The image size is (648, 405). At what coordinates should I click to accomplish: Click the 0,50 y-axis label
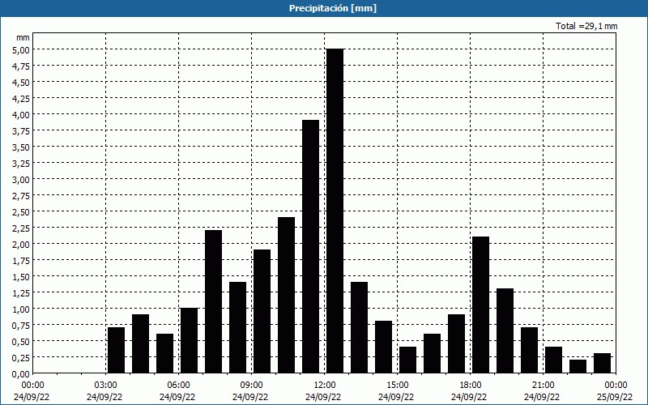pyautogui.click(x=21, y=341)
